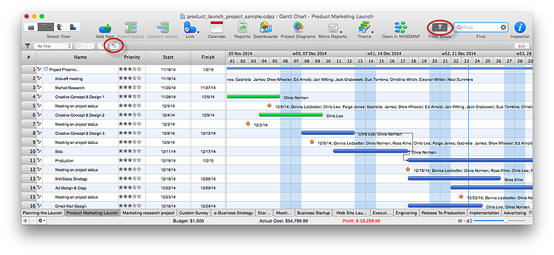Select the Gantt chart view button
Viewport: 554px width, 255px height.
tap(45, 27)
